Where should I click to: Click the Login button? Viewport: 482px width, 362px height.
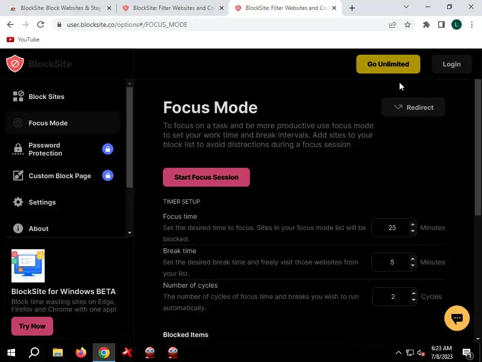[x=451, y=64]
